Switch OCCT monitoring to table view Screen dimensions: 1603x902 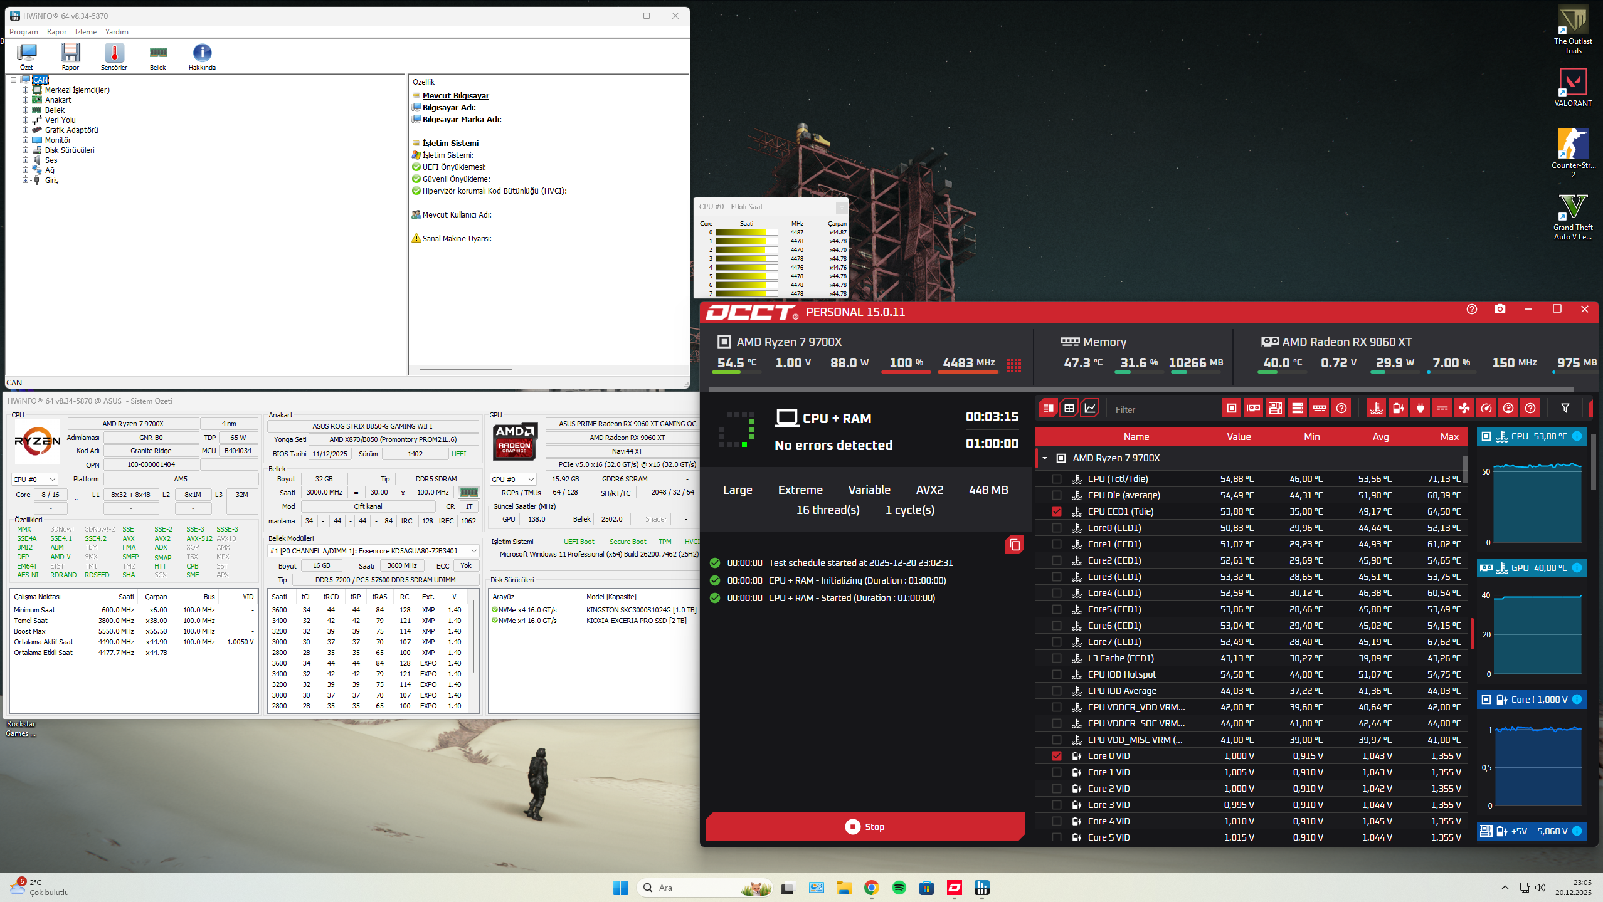(x=1069, y=409)
